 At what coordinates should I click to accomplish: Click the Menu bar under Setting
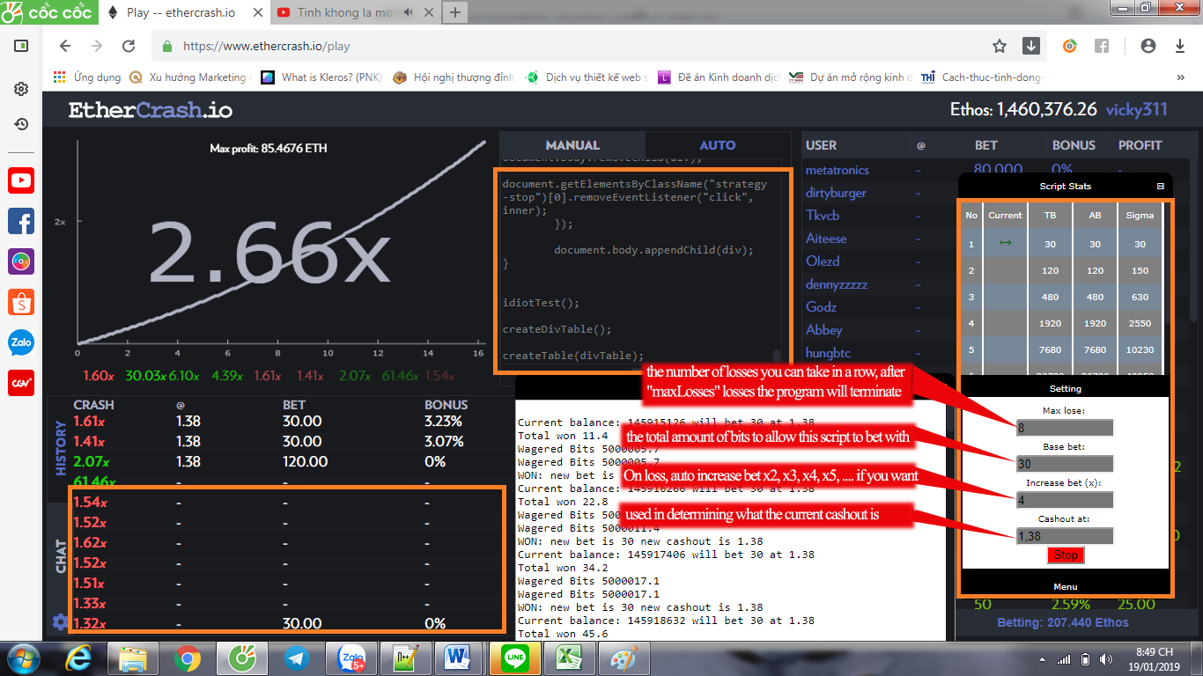[x=1065, y=586]
